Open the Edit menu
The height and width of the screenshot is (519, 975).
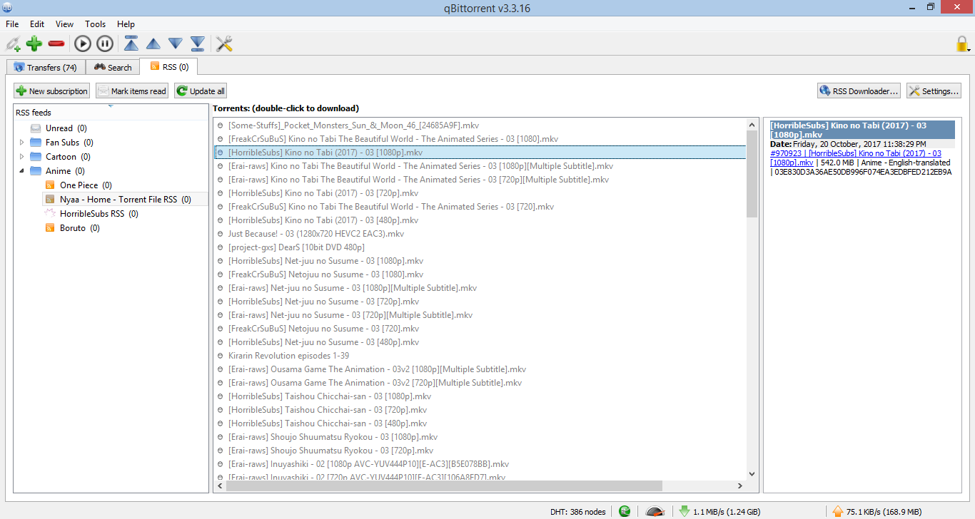click(x=37, y=24)
